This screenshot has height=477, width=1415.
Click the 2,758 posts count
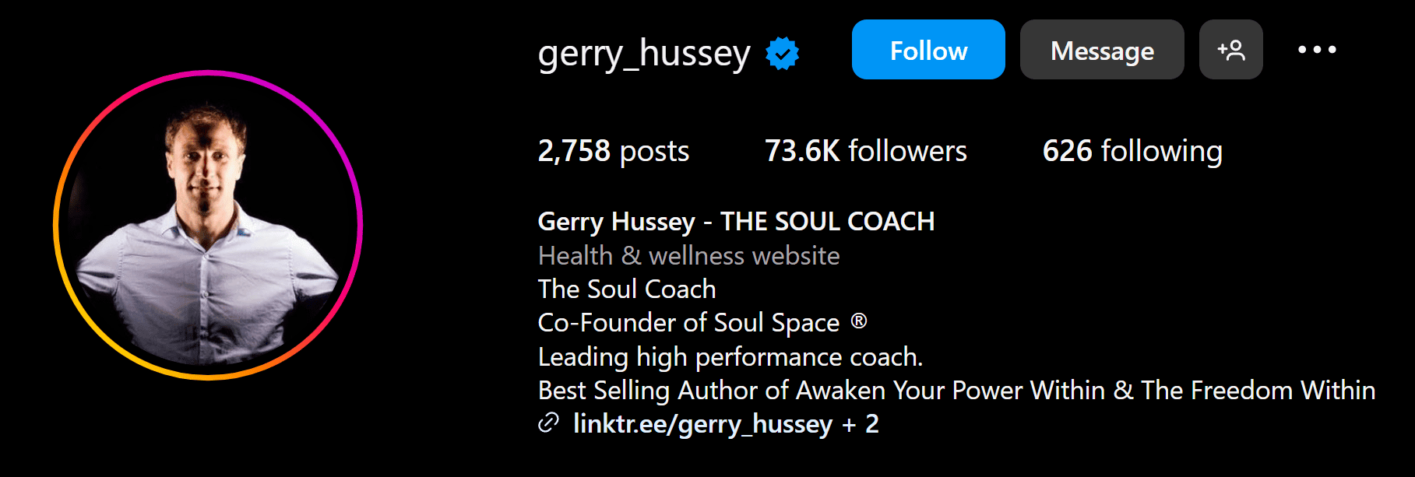[614, 151]
